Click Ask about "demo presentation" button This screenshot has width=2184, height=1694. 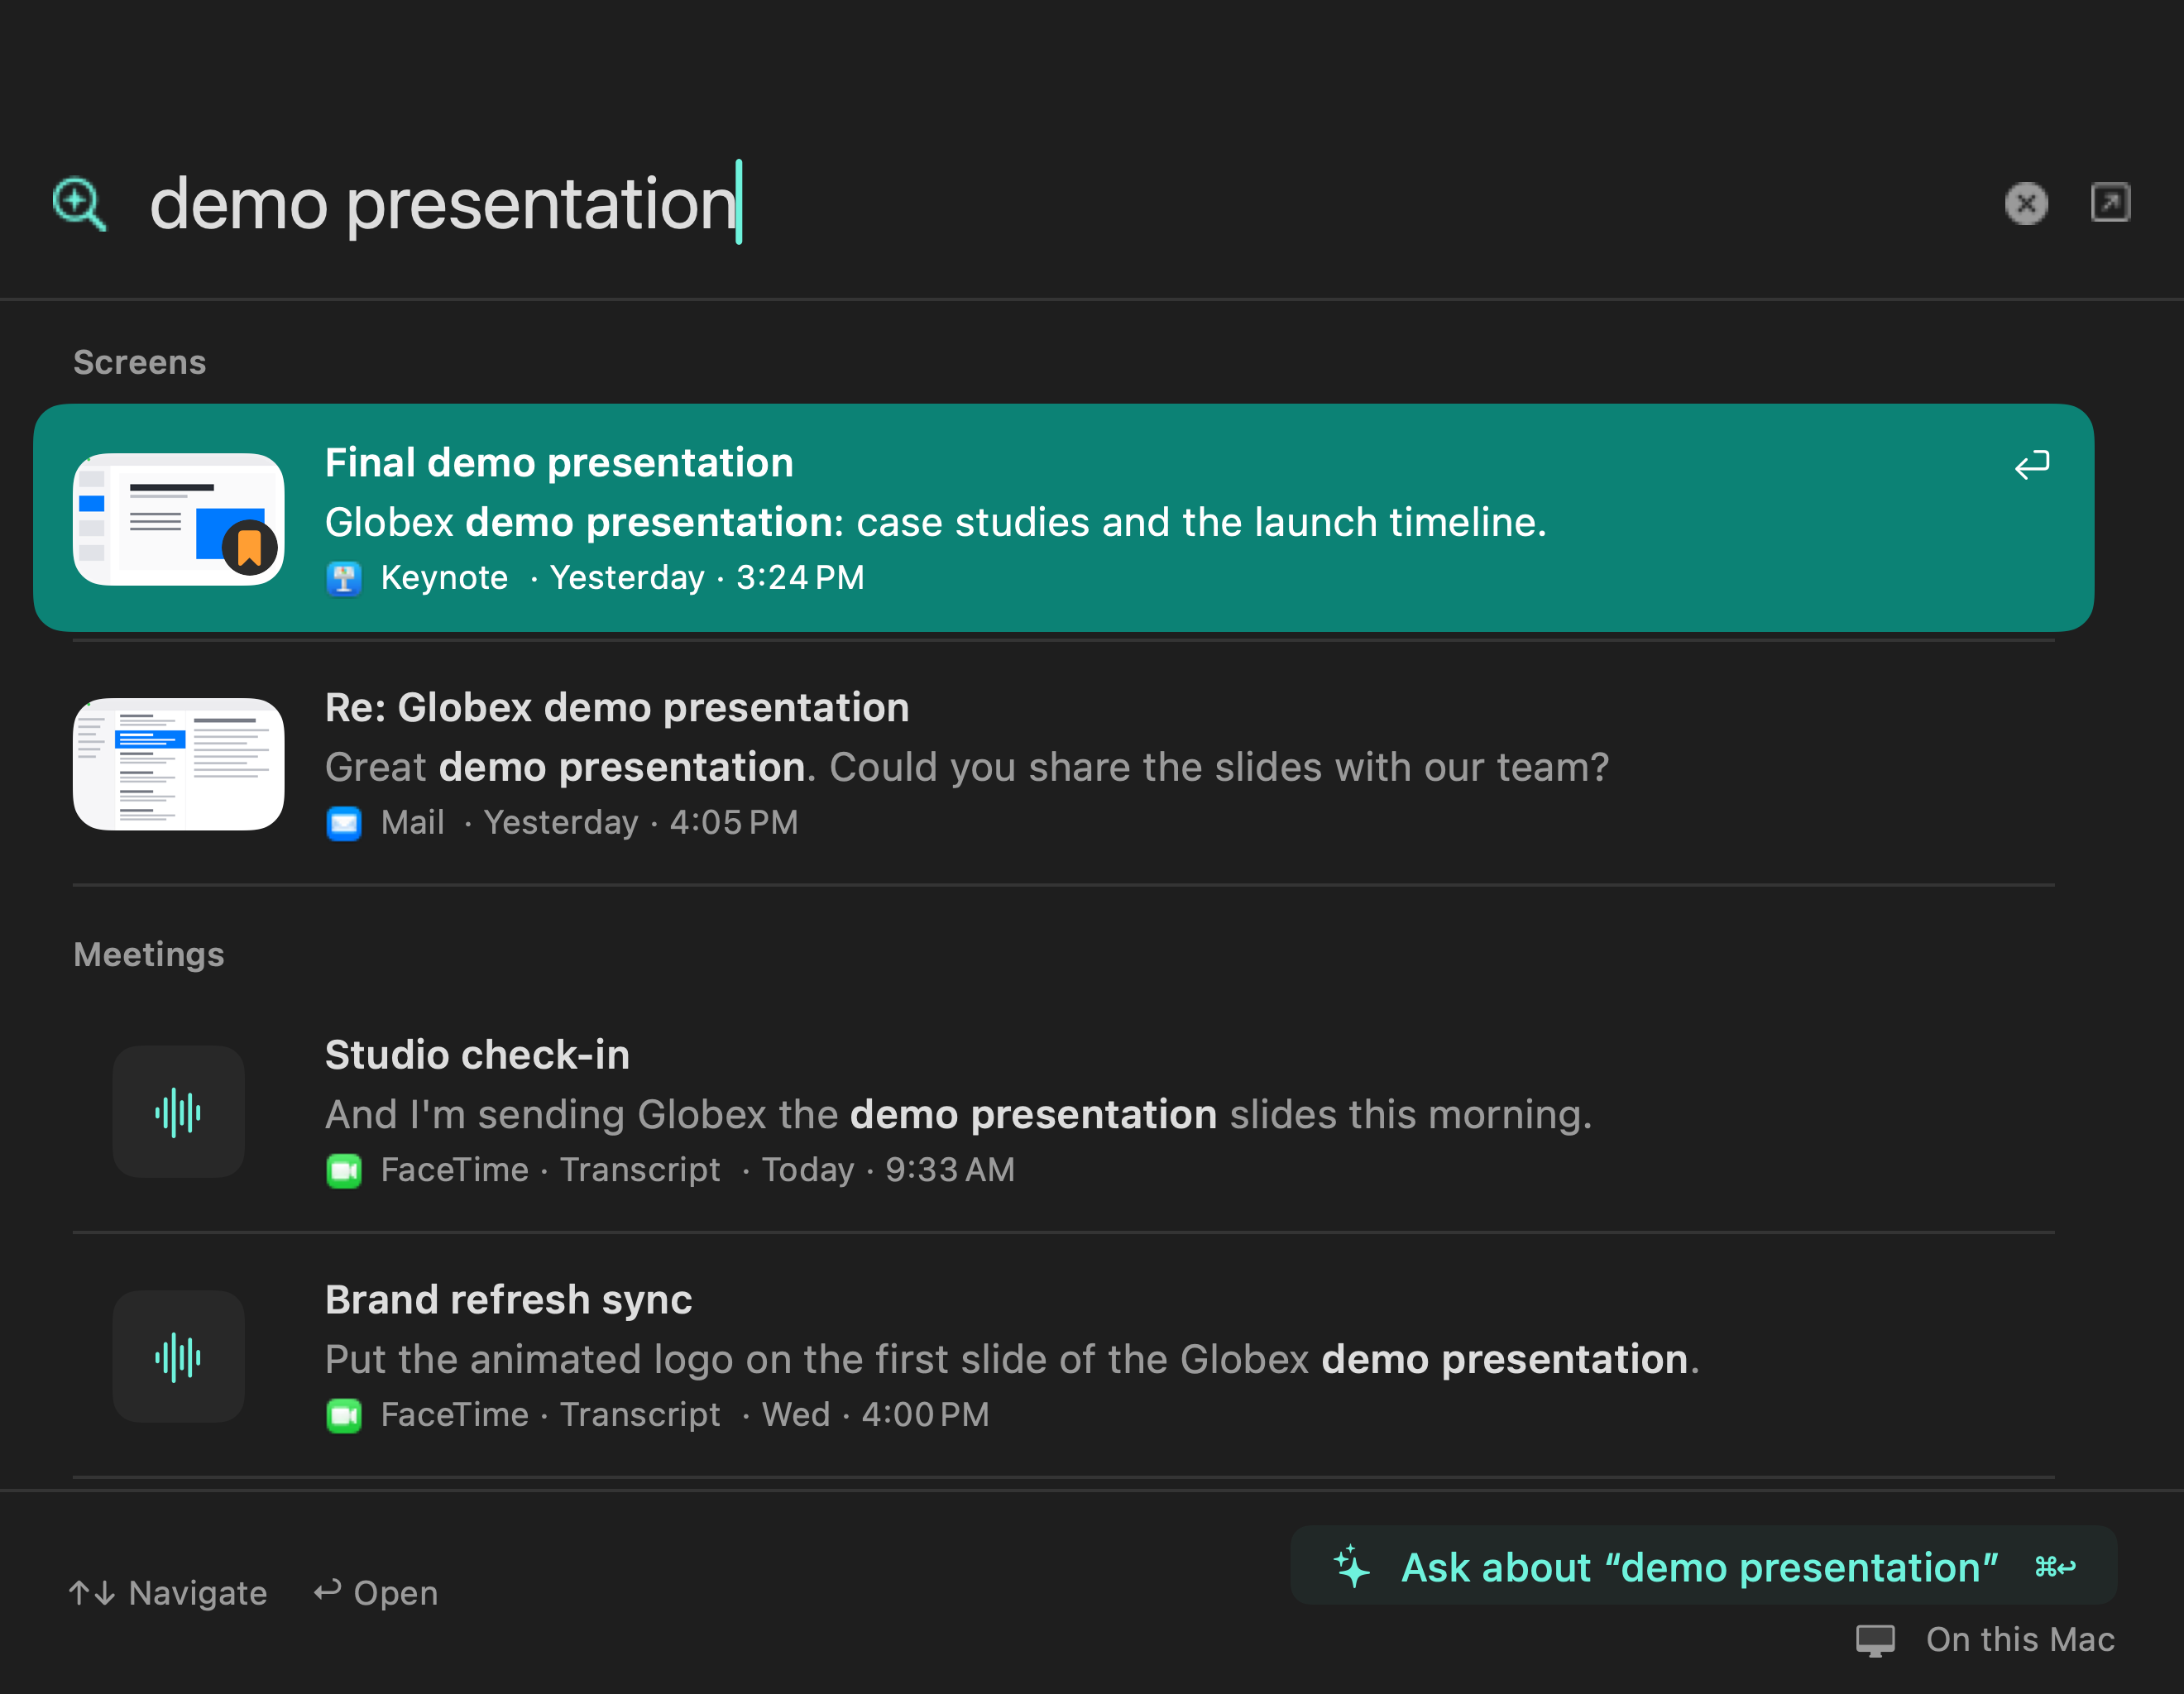[1703, 1566]
